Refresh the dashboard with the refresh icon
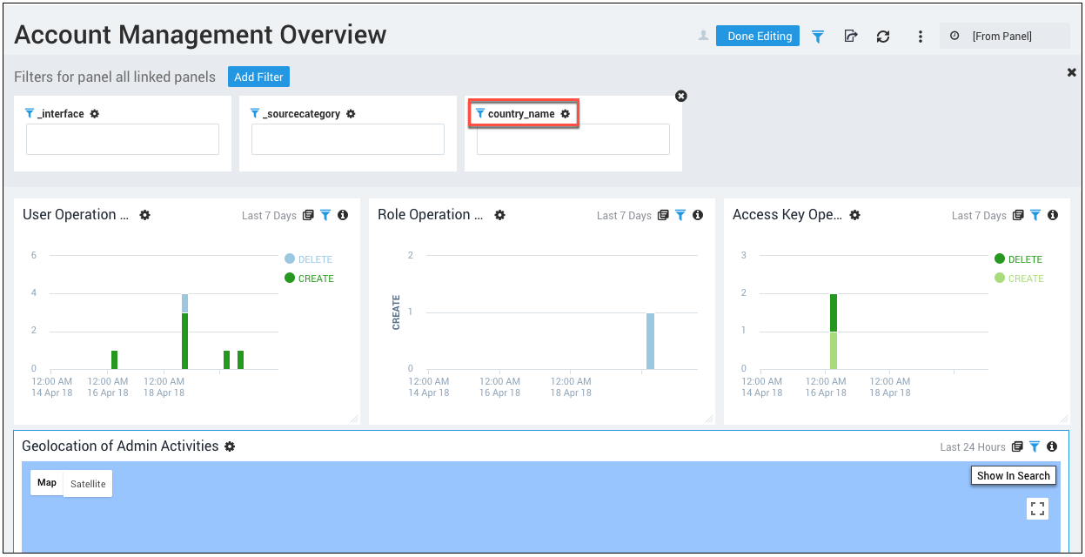This screenshot has height=557, width=1085. [x=883, y=37]
